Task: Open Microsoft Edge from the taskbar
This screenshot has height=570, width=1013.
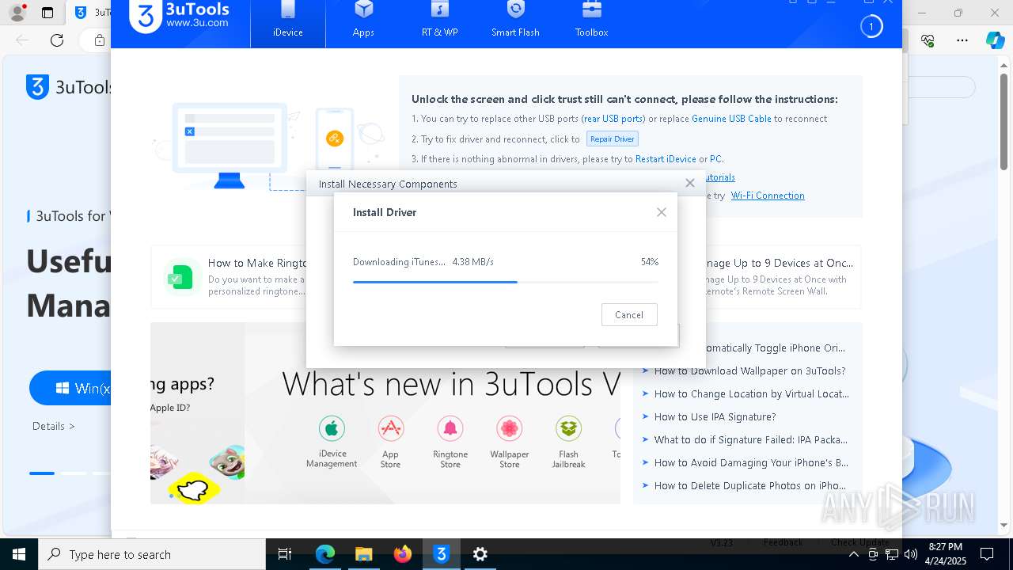Action: [325, 554]
